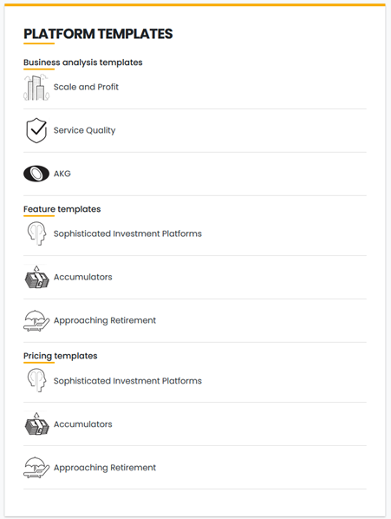
Task: Open Approaching Retirement under Feature templates
Action: click(x=105, y=320)
